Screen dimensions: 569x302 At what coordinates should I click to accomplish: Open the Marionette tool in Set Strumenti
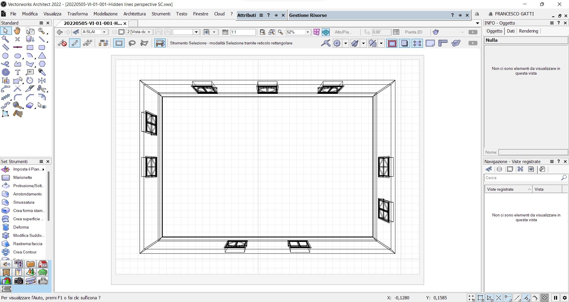tap(23, 177)
